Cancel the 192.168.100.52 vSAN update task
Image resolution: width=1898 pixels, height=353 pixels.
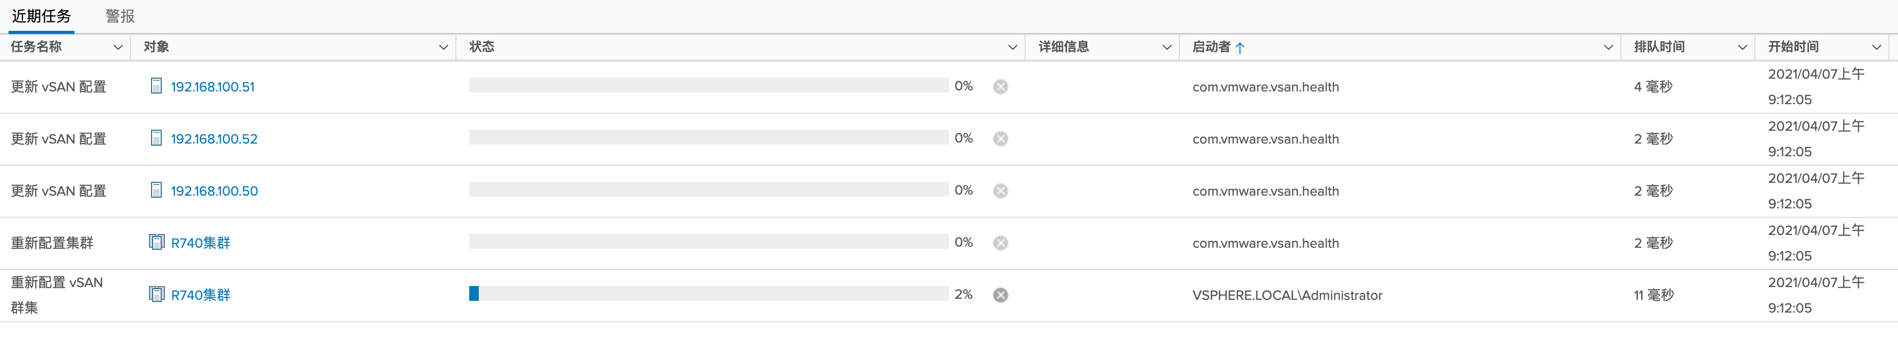(1000, 139)
